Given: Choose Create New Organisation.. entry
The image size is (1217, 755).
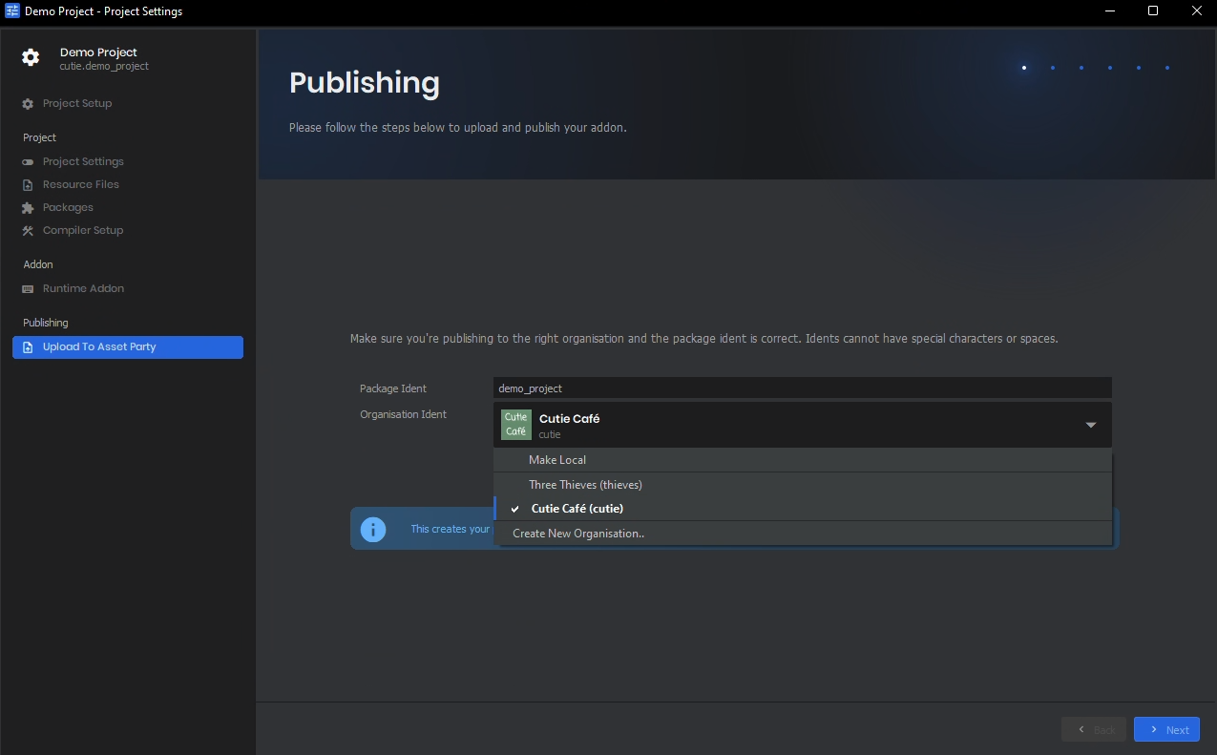Looking at the screenshot, I should (x=578, y=534).
